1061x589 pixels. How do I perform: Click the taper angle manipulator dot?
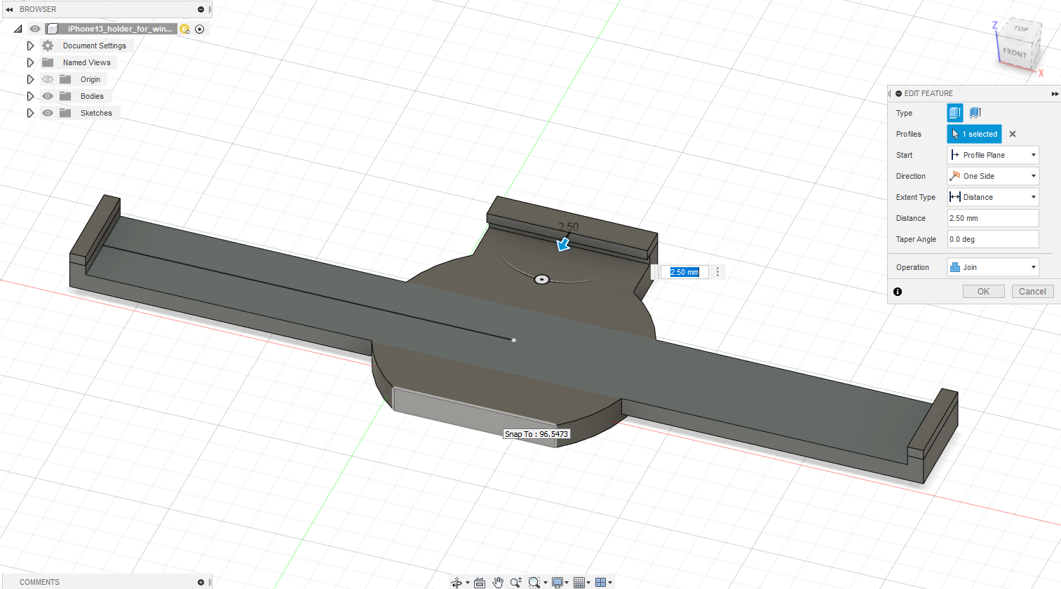tap(541, 279)
